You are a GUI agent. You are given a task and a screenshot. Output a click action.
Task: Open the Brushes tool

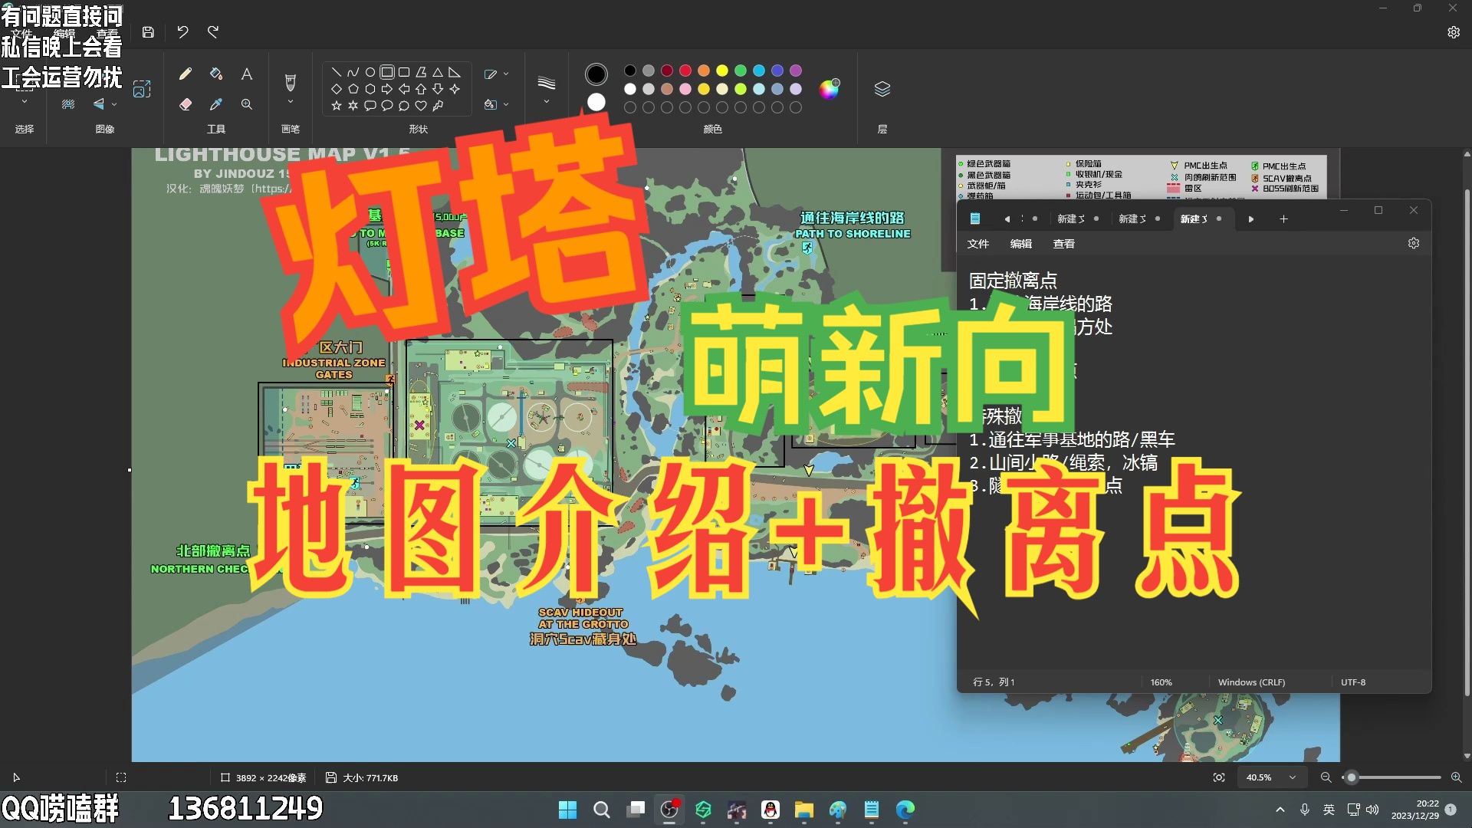291,81
